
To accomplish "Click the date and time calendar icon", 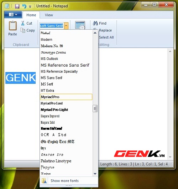I will pyautogui.click(x=80, y=25).
